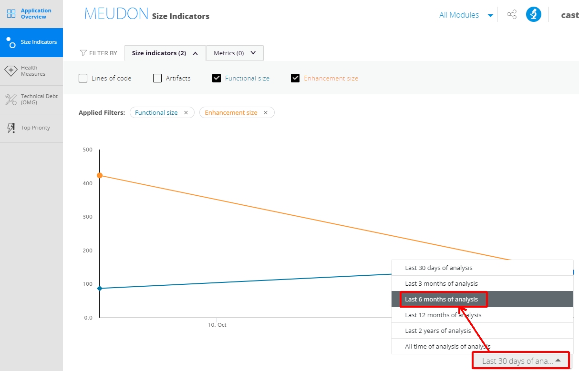This screenshot has width=579, height=371.
Task: Open Health Measures diamond icon
Action: point(11,71)
